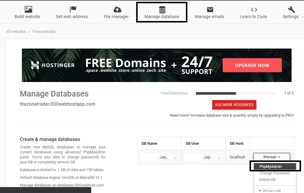Choose Change Password in Manage menu

[274, 173]
